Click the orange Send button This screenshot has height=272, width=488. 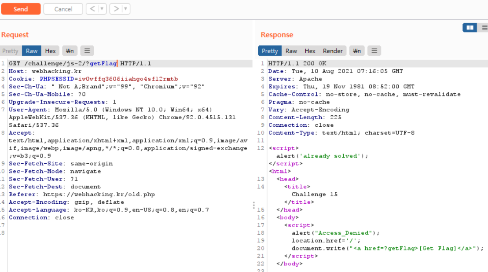[21, 9]
